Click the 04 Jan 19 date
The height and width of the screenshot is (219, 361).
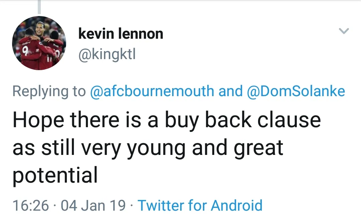coord(93,205)
